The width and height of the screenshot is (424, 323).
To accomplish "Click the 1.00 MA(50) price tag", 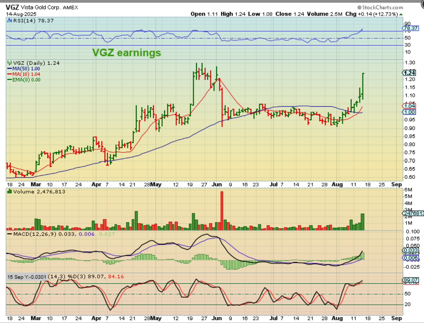I will pyautogui.click(x=409, y=112).
